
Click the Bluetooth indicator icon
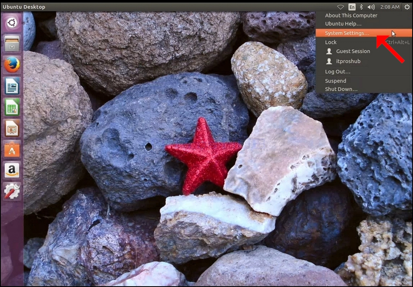pos(362,7)
